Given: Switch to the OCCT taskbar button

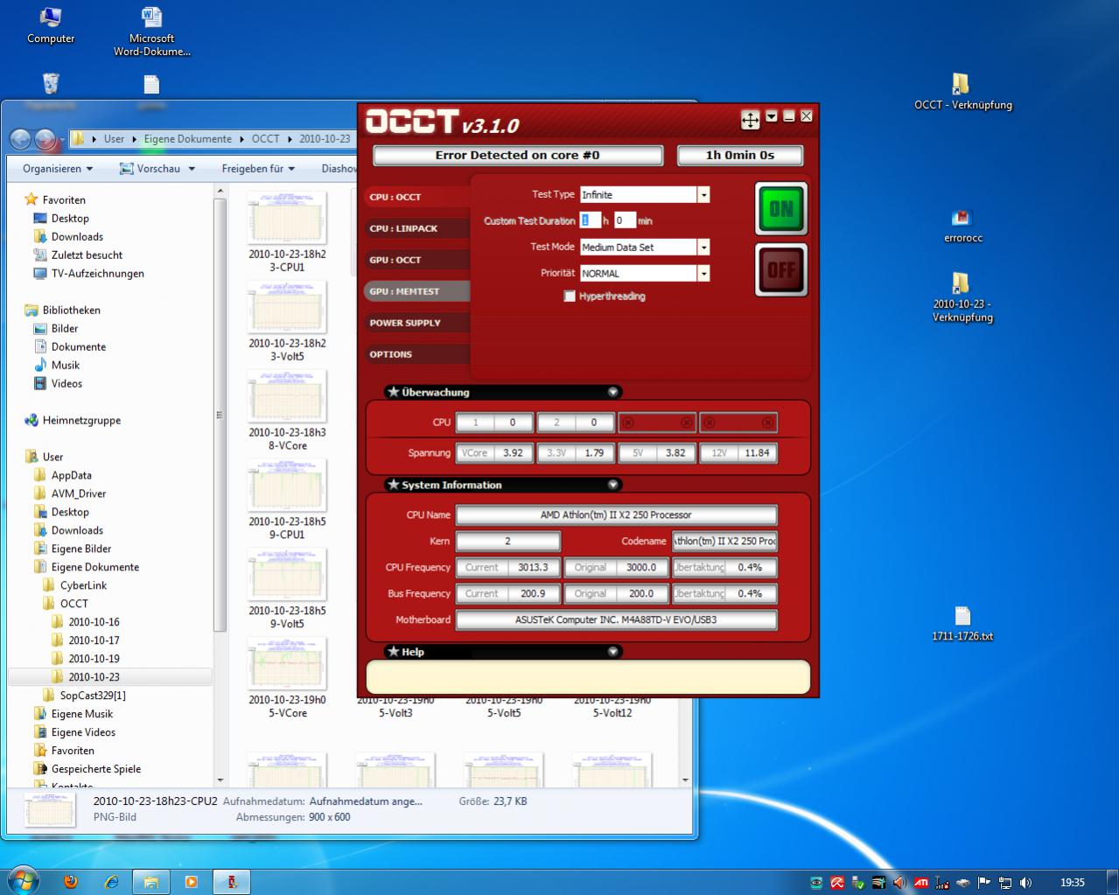Looking at the screenshot, I should click(x=232, y=882).
